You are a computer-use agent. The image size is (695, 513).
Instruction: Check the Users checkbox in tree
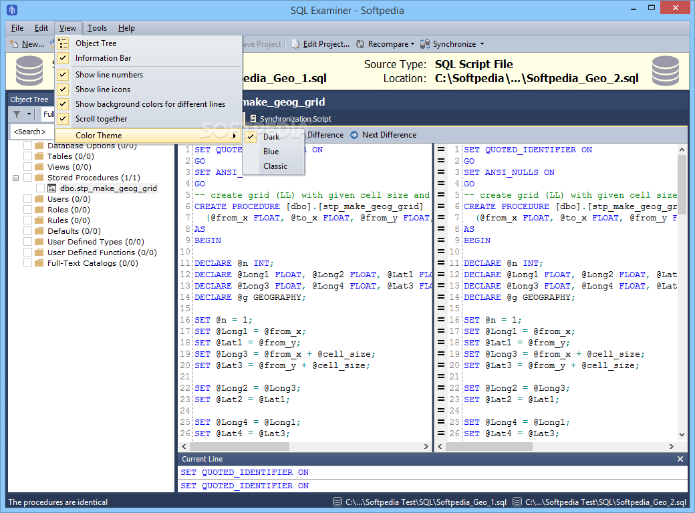click(x=27, y=199)
